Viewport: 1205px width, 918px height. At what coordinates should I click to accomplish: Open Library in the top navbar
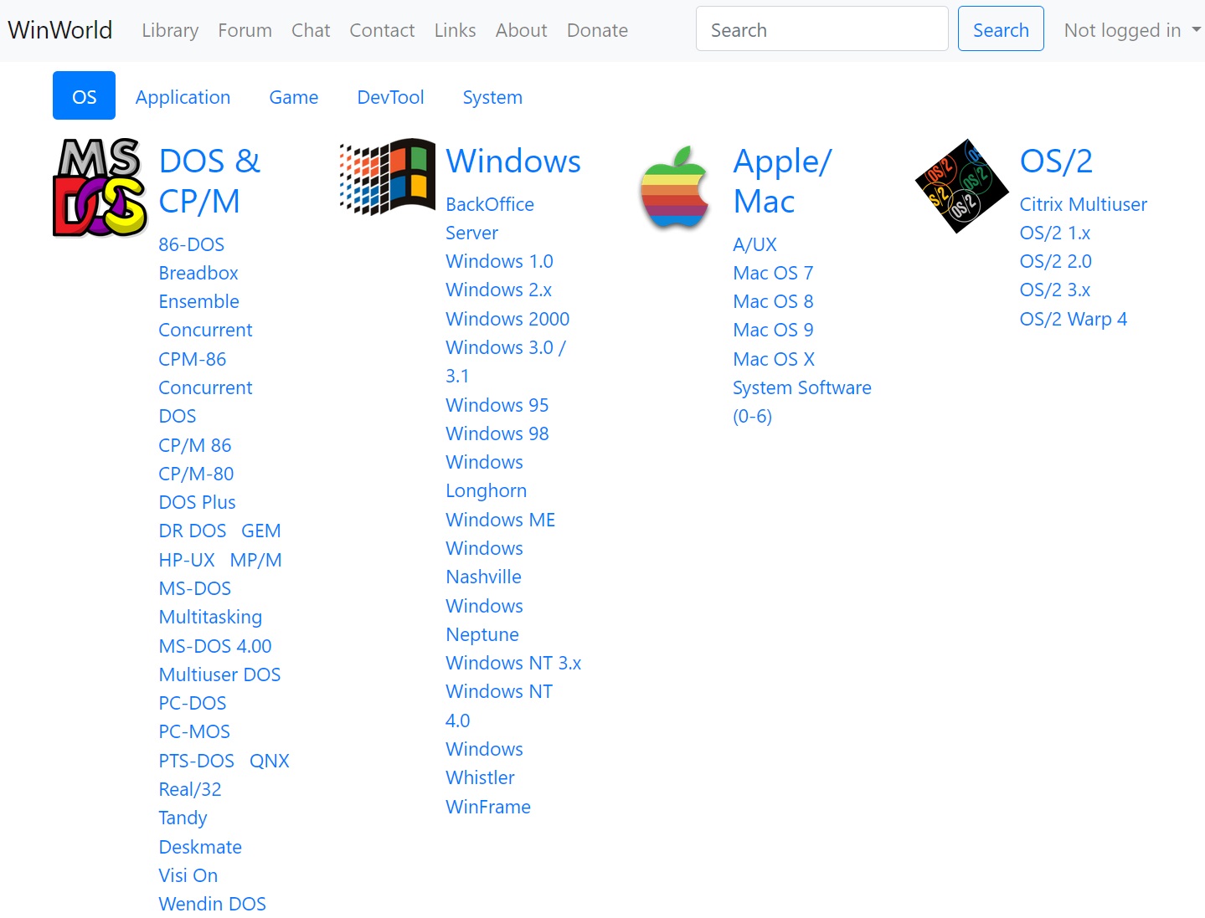pyautogui.click(x=170, y=30)
